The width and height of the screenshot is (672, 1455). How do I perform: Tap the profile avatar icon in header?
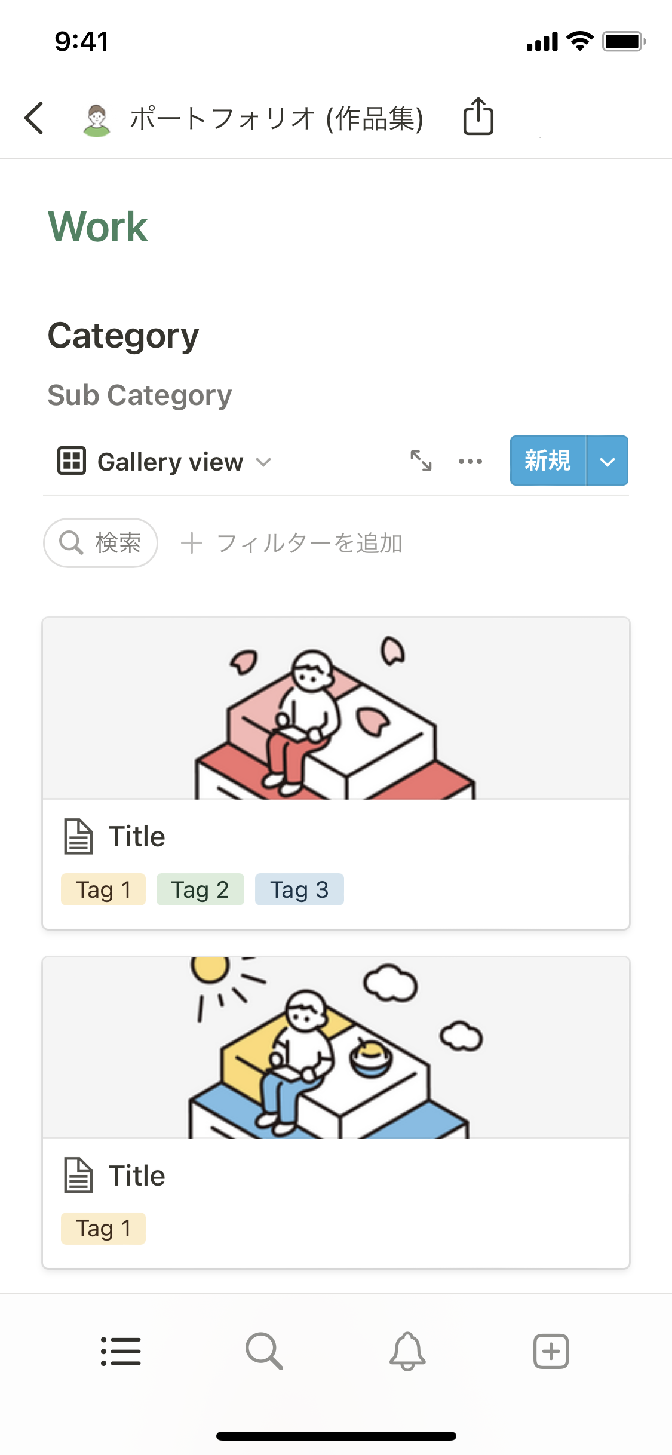(96, 120)
